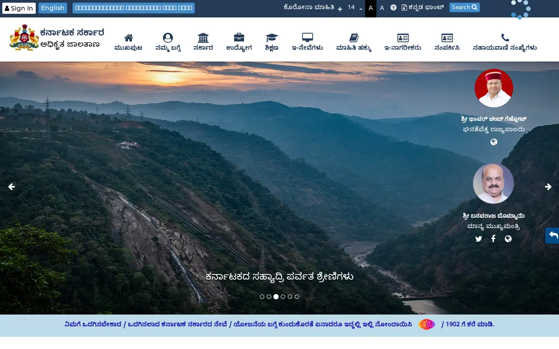
Task: Click the e-Citizens (ಇ-ನಾಗರೀಕರು) ID card icon
Action: [403, 38]
